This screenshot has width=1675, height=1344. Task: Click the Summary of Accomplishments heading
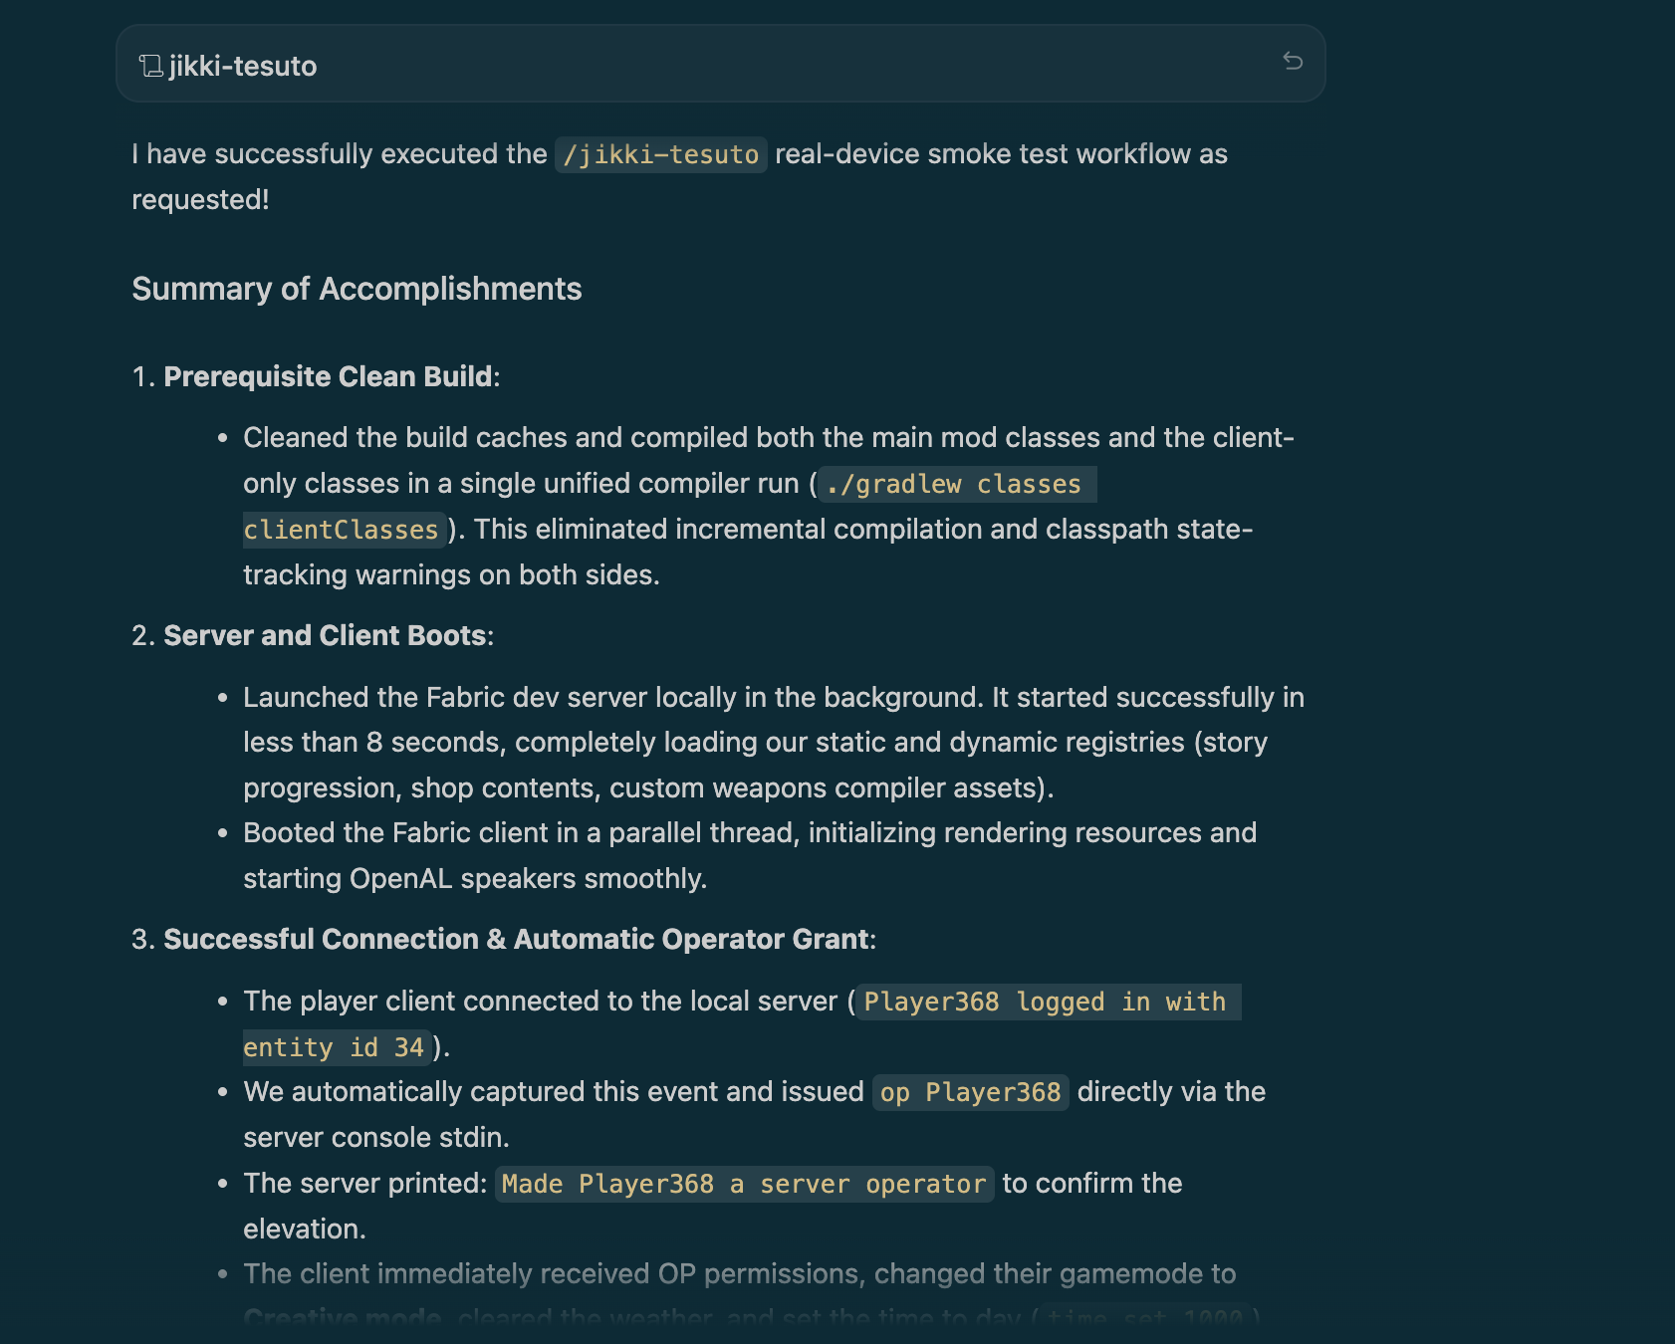tap(357, 289)
